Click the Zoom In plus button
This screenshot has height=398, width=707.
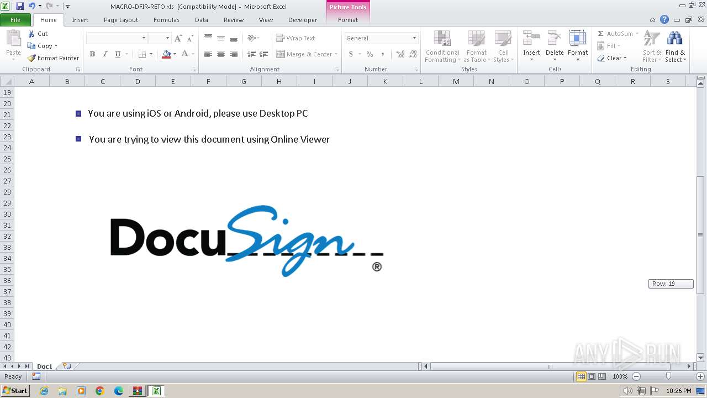point(700,376)
